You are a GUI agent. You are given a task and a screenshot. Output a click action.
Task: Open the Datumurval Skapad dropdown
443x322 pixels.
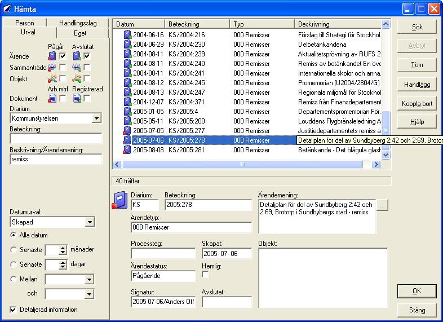(90, 222)
